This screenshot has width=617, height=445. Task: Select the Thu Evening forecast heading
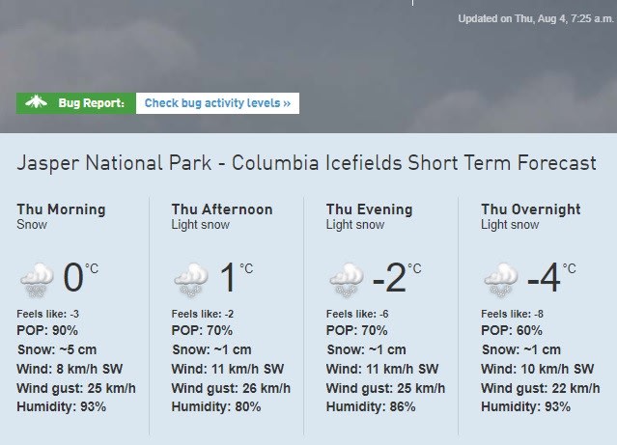(x=370, y=209)
